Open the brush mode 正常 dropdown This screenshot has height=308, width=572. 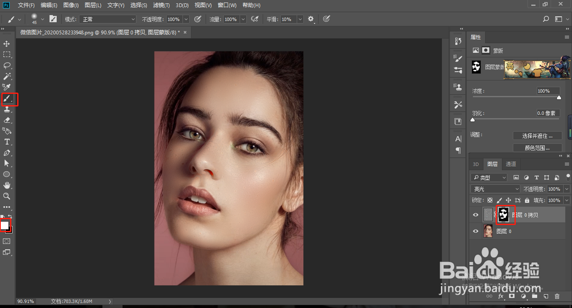[108, 19]
